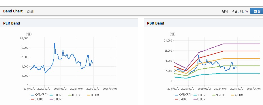The width and height of the screenshot is (263, 105).
Task: Click the price peak in PER Band chart
Action: (55, 44)
